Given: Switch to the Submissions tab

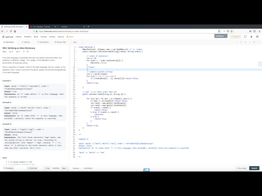Looking at the screenshot, I should 43,42.
